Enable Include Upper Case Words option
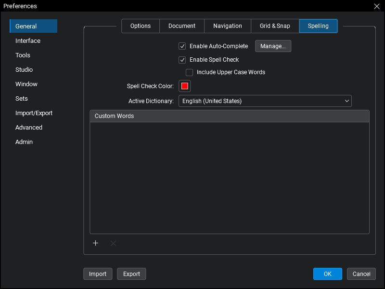 coord(190,72)
